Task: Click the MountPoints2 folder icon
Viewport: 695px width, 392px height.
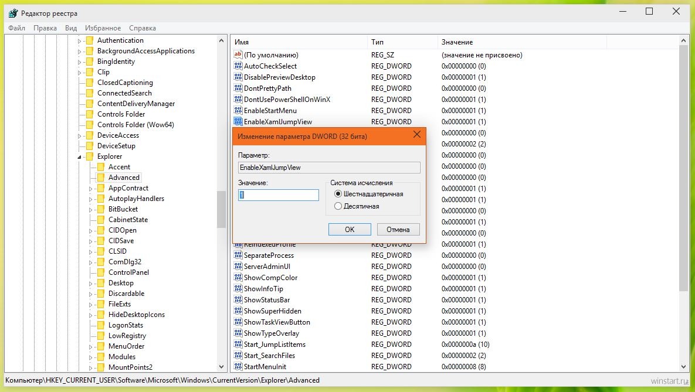Action: pos(101,367)
